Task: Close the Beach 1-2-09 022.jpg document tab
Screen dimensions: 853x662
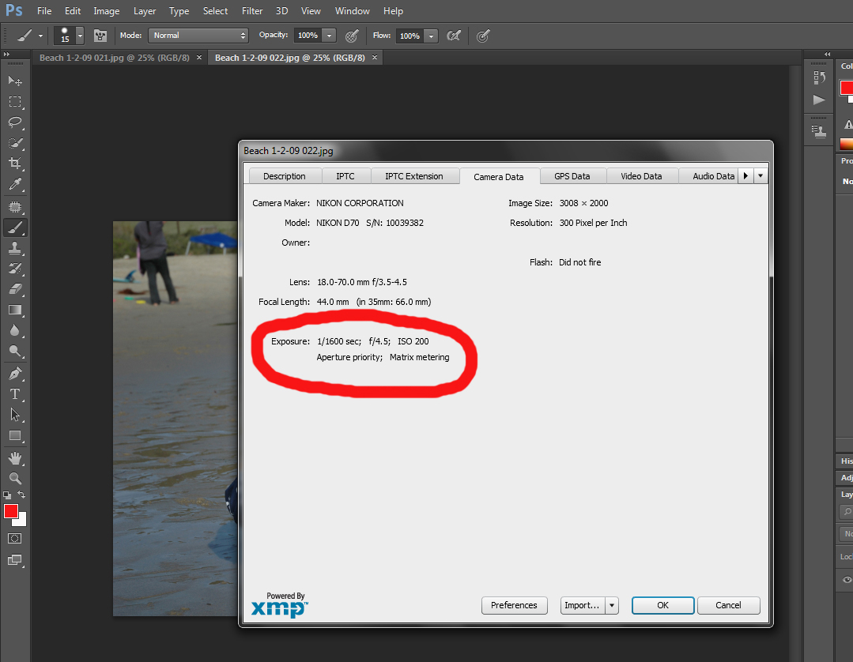Action: (x=374, y=58)
